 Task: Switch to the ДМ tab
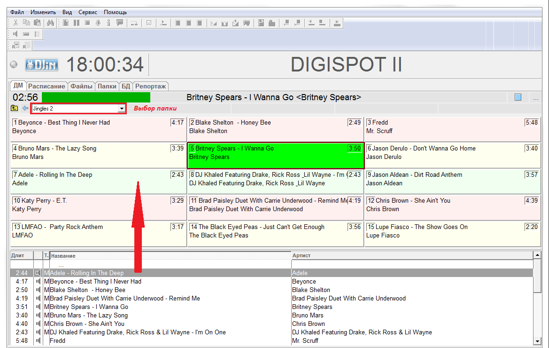tap(18, 86)
